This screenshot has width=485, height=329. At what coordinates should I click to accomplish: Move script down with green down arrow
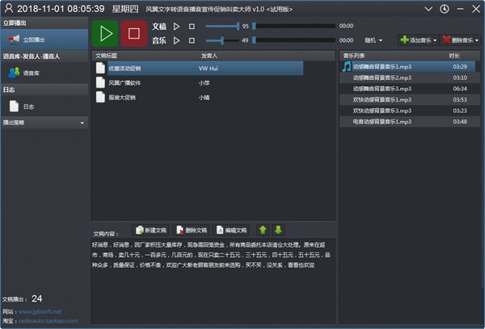point(278,230)
